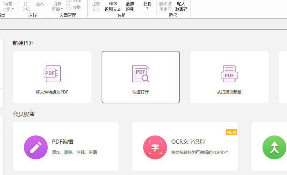Screen dimensions: 287x175
Task: Click the purple PDF编辑 pencil icon
Action: click(36, 147)
